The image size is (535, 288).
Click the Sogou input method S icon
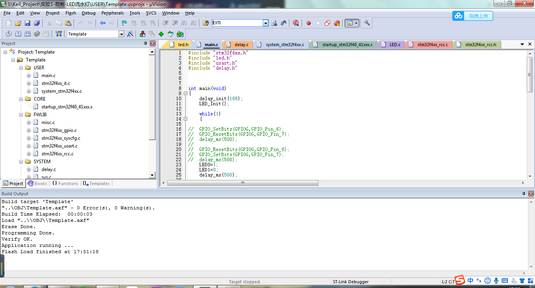[459, 280]
